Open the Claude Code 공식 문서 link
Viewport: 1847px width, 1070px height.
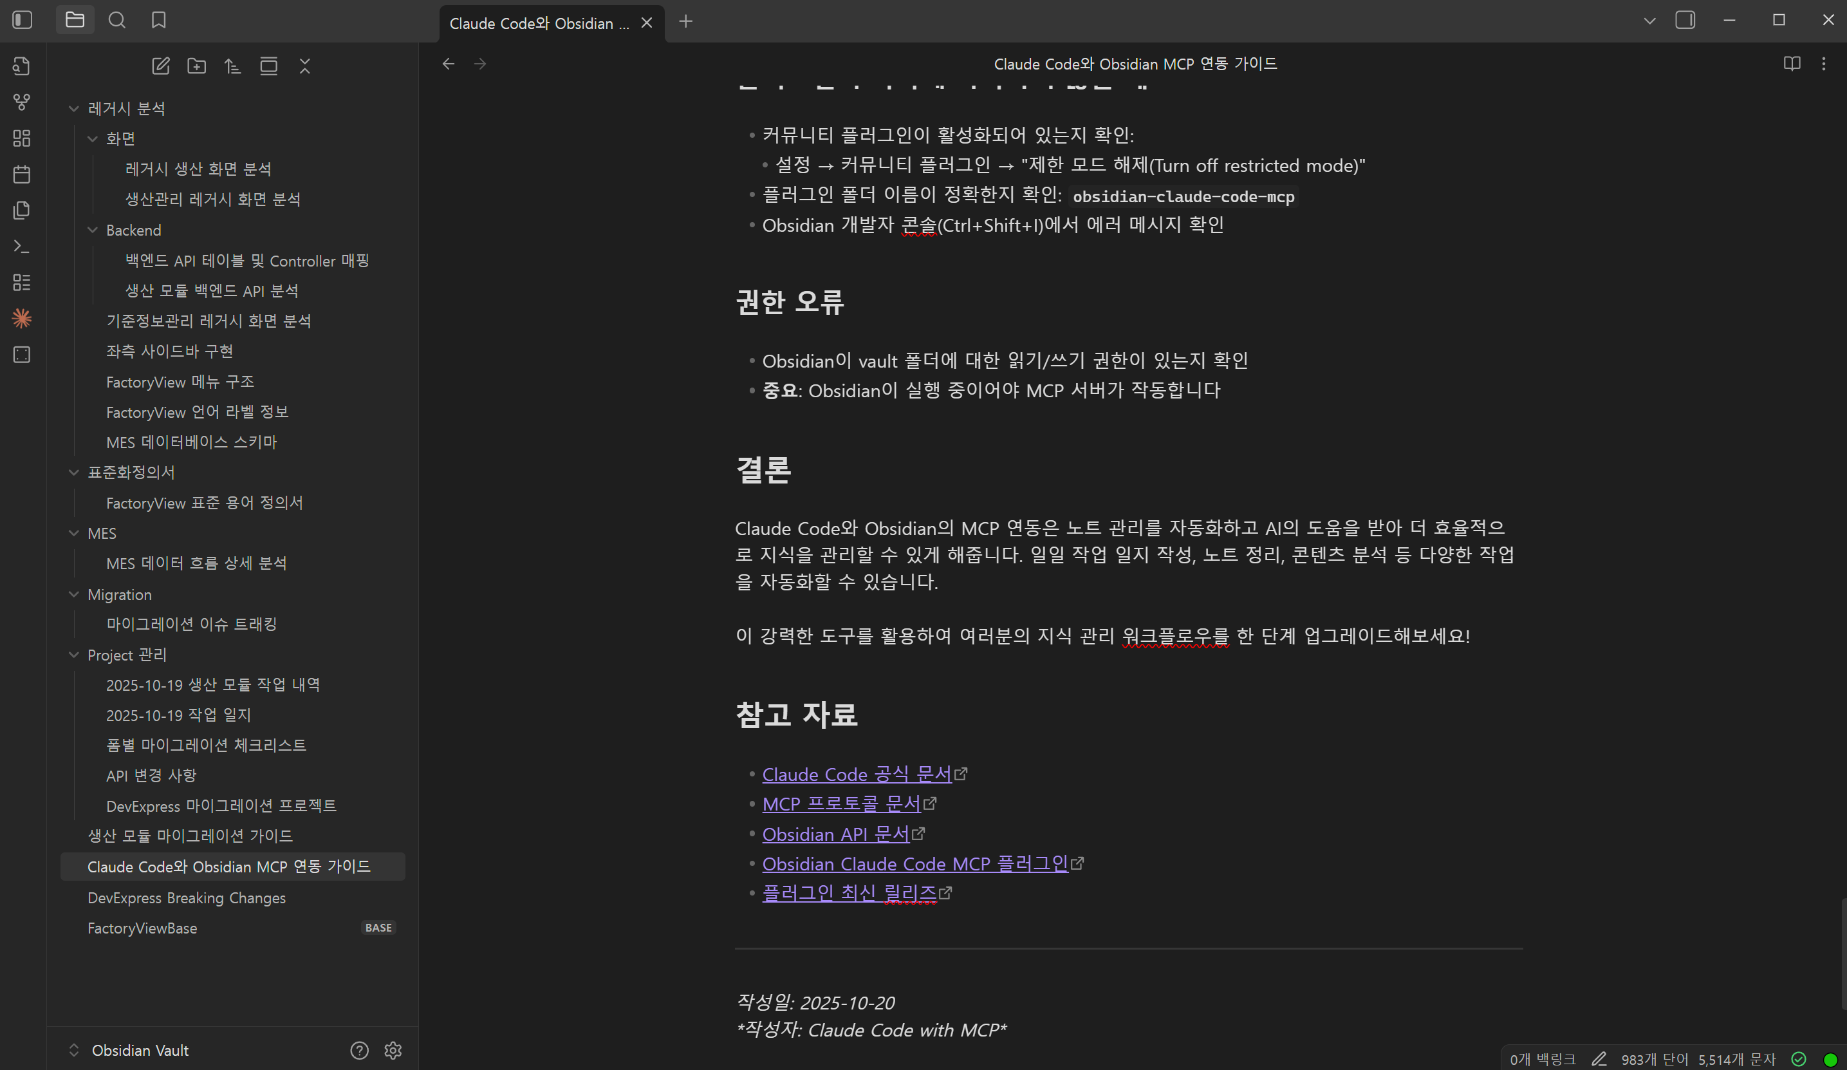(x=856, y=774)
